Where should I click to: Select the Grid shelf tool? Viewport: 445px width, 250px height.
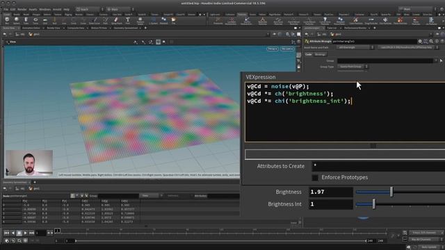click(45, 20)
